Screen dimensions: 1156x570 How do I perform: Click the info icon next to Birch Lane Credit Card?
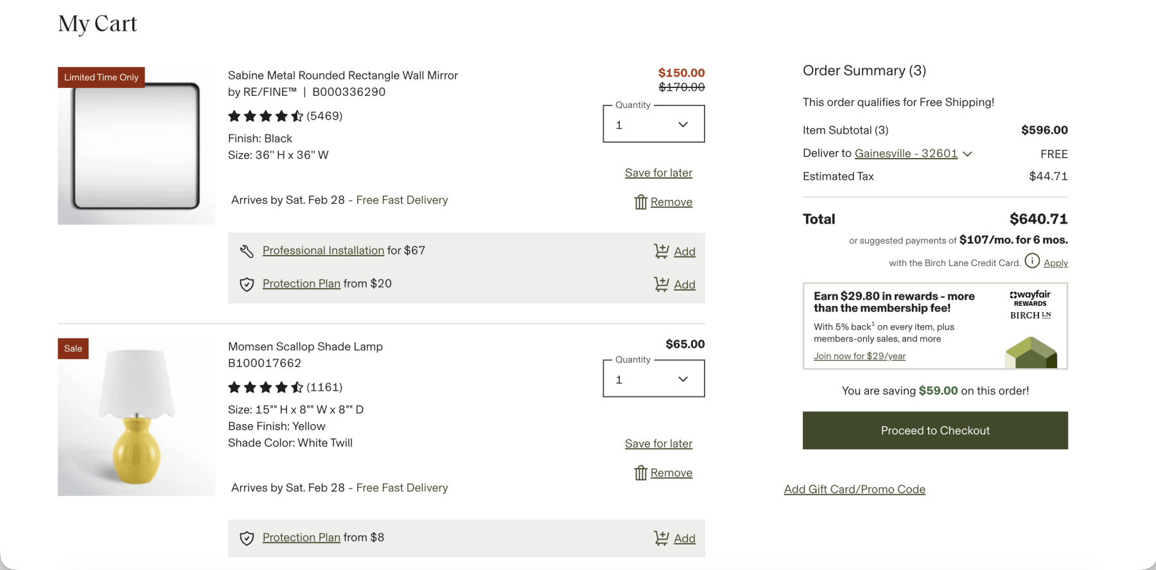(1032, 260)
